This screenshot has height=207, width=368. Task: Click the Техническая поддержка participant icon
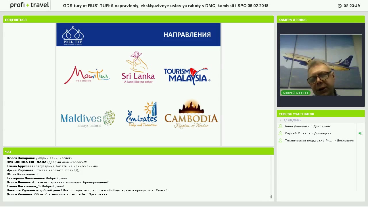click(x=280, y=141)
